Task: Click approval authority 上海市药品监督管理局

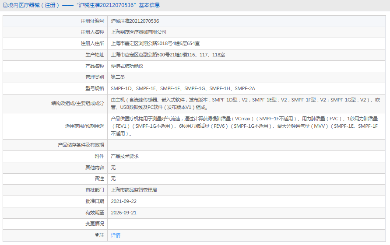Action: pyautogui.click(x=134, y=190)
